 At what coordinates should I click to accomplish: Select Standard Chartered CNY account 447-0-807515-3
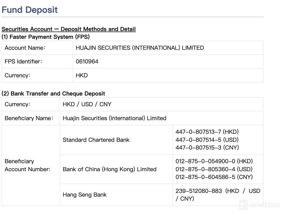click(x=198, y=148)
